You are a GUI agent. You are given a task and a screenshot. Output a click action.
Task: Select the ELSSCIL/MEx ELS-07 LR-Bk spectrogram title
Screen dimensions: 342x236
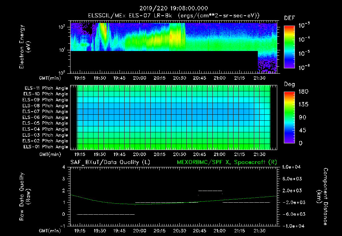pyautogui.click(x=174, y=16)
